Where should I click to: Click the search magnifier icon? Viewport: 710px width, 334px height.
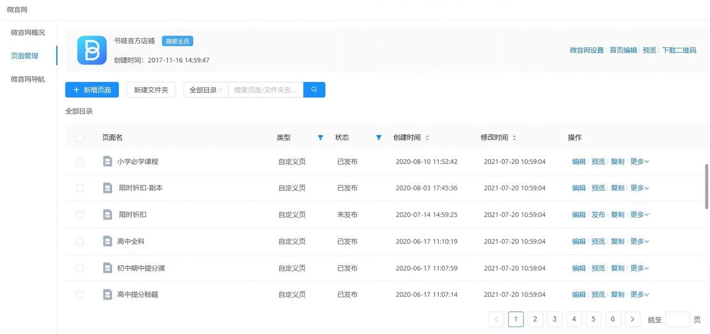point(314,90)
